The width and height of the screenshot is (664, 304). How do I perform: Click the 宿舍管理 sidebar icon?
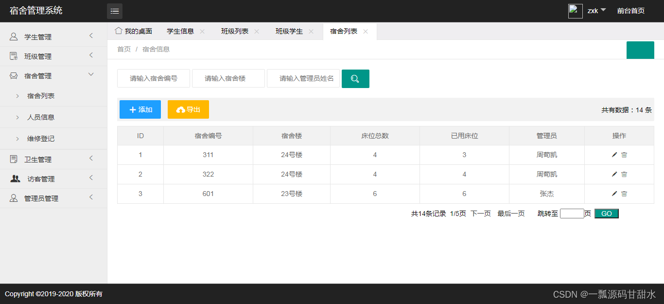[x=14, y=76]
